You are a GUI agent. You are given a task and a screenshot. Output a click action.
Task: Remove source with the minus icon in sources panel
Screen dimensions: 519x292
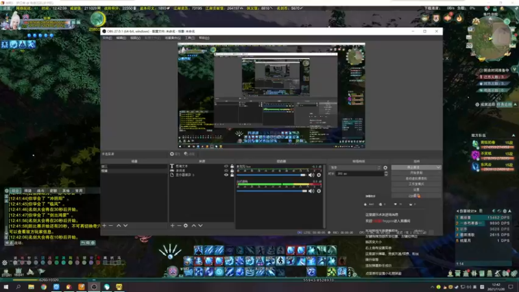point(179,225)
